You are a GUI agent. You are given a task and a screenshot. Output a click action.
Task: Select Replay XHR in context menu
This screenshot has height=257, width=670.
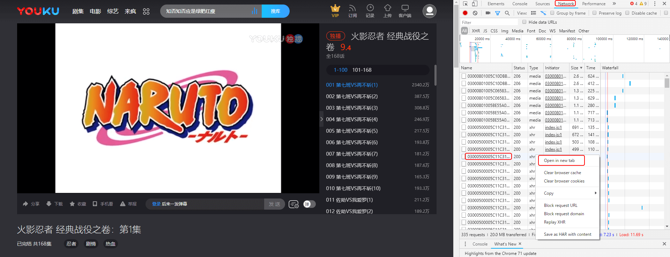pos(554,222)
